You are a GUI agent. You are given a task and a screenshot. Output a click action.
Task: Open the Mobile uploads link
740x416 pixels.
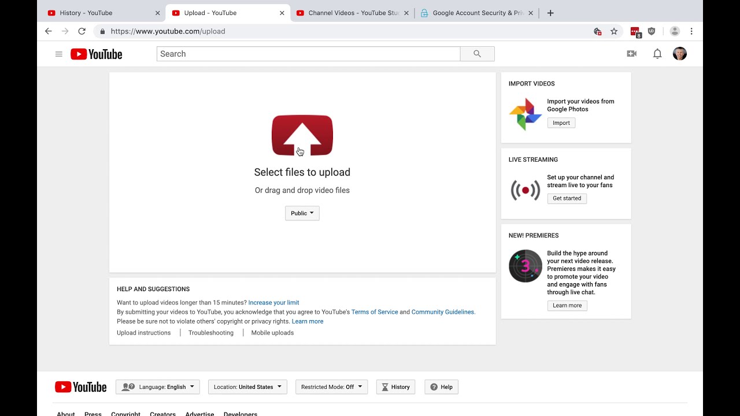click(272, 333)
